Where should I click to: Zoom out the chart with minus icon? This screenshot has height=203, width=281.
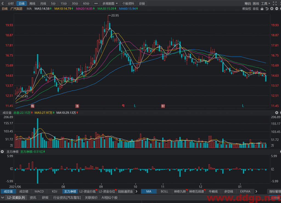(x=277, y=9)
